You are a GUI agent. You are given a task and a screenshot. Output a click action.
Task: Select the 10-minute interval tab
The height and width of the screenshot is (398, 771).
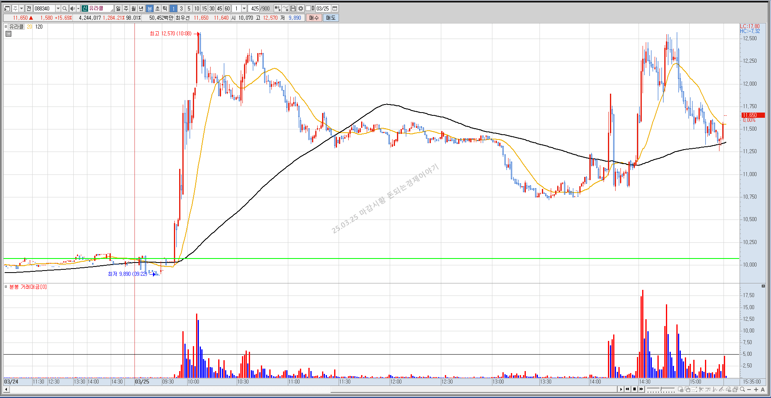click(x=196, y=8)
